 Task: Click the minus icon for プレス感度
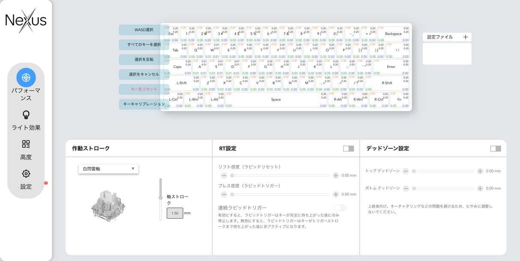224,194
